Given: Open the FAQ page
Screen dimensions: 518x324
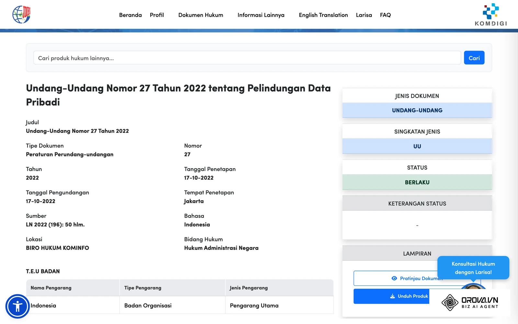Looking at the screenshot, I should coord(385,15).
